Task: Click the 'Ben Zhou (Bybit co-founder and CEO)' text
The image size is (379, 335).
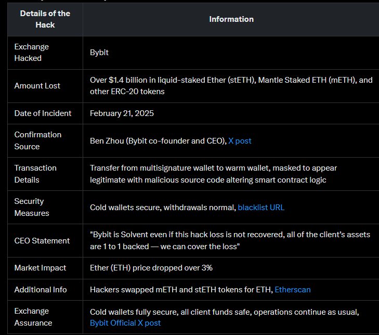Action: [159, 141]
